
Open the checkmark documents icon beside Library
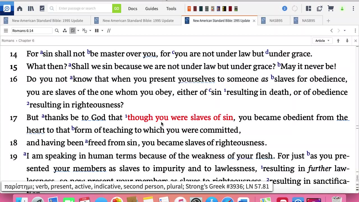42,8
